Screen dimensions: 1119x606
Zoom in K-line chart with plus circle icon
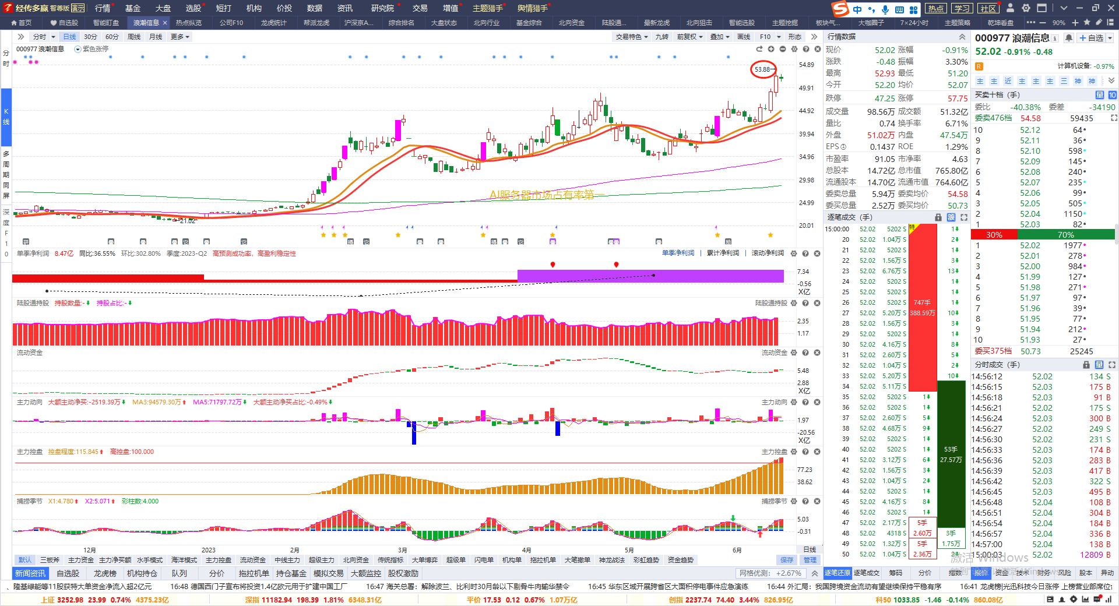point(771,49)
